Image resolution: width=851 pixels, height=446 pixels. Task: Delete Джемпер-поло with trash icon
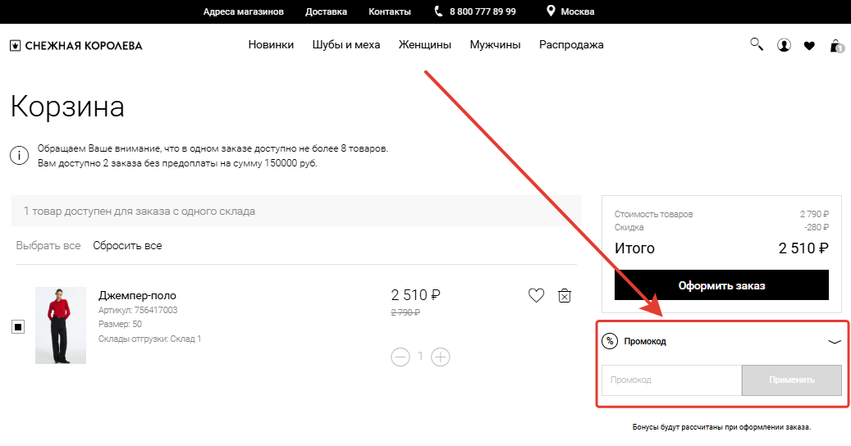565,295
